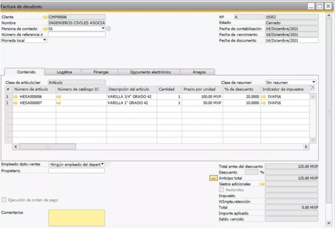
Task: Click the Anticipo total ellipsis button
Action: (x=213, y=178)
